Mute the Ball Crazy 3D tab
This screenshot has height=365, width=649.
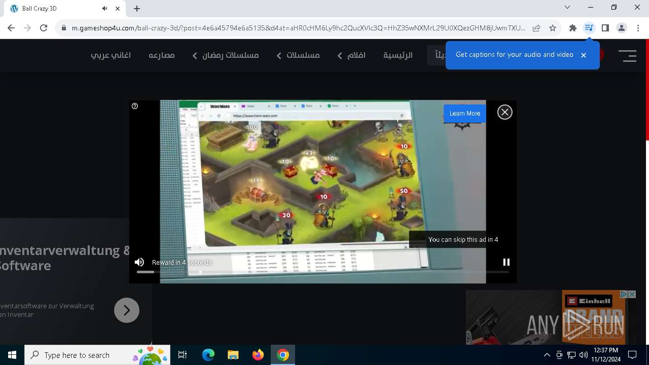click(104, 9)
